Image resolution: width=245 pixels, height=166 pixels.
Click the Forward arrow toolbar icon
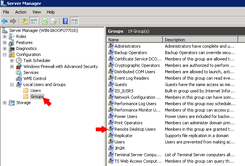pyautogui.click(x=13, y=21)
